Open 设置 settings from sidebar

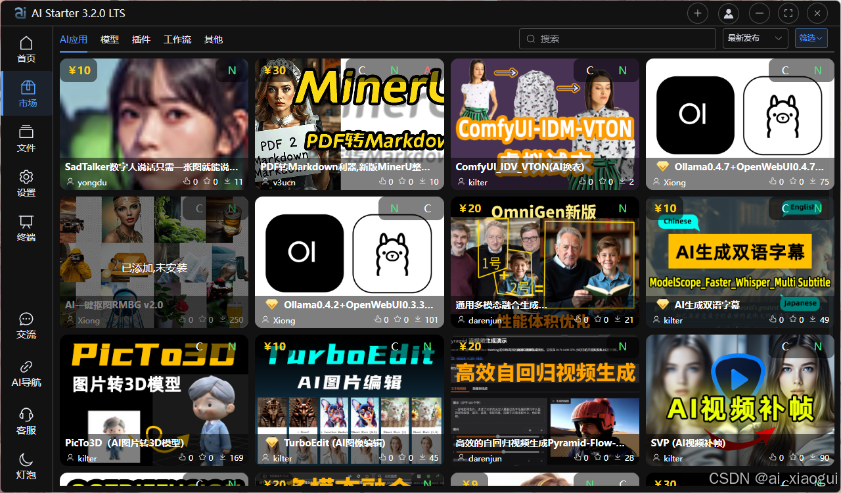(x=26, y=183)
